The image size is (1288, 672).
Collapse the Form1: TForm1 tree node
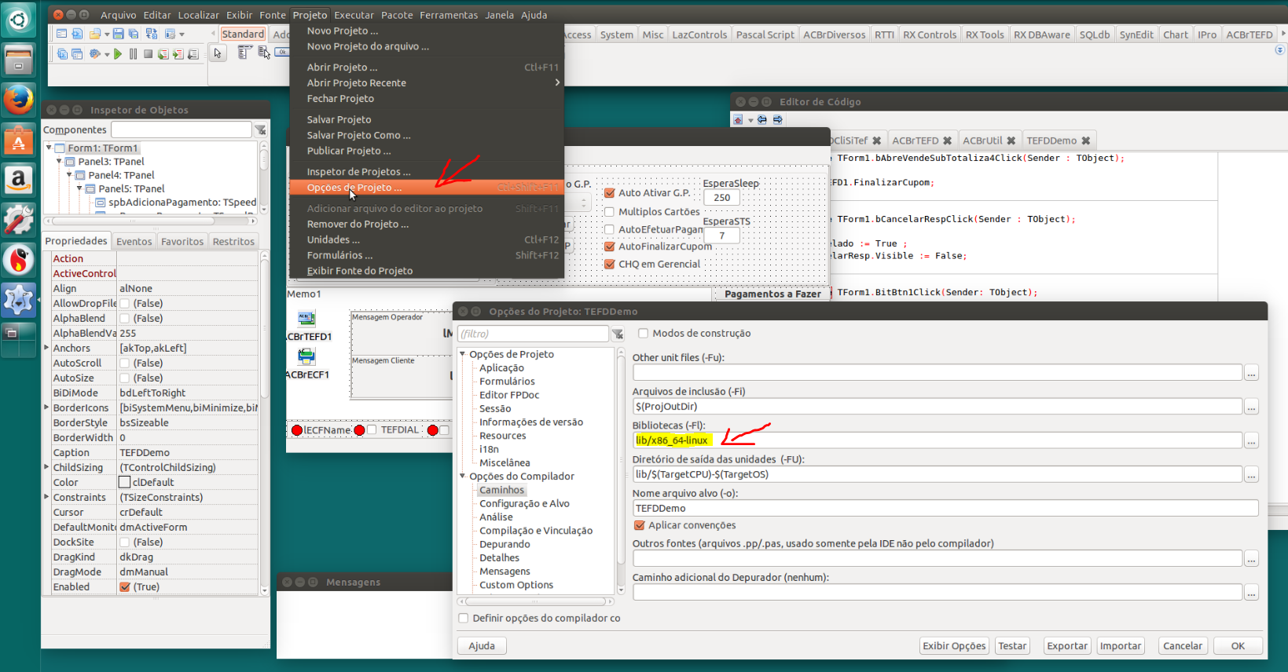click(x=49, y=148)
